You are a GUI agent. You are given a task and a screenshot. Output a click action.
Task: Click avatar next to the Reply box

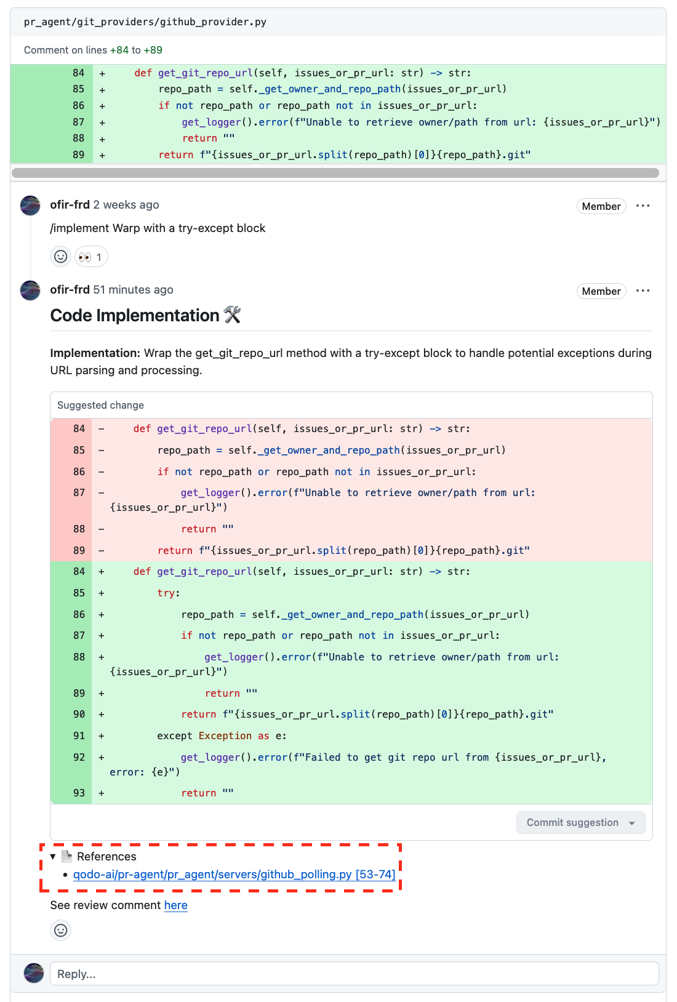pyautogui.click(x=34, y=973)
